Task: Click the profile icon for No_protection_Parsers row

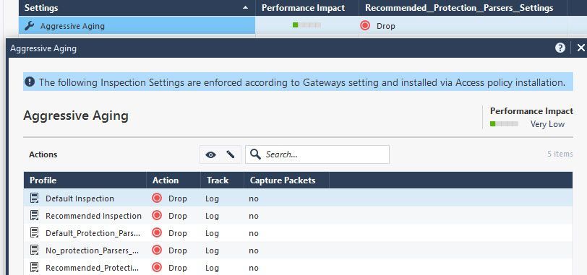Action: (35, 250)
